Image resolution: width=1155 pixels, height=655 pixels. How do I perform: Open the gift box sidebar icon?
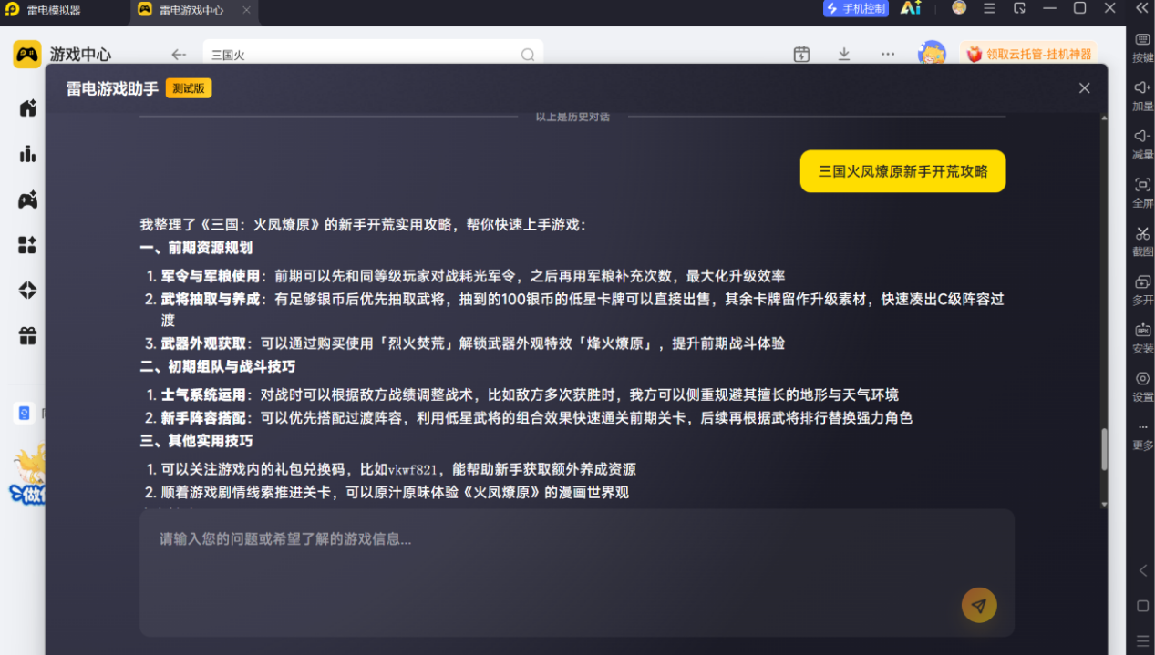click(27, 336)
